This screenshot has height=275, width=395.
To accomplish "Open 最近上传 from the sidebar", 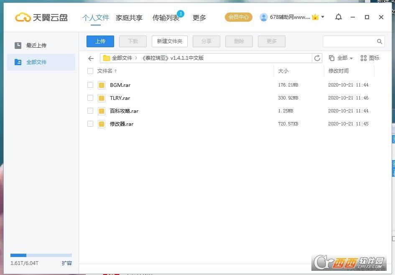I will pos(36,45).
